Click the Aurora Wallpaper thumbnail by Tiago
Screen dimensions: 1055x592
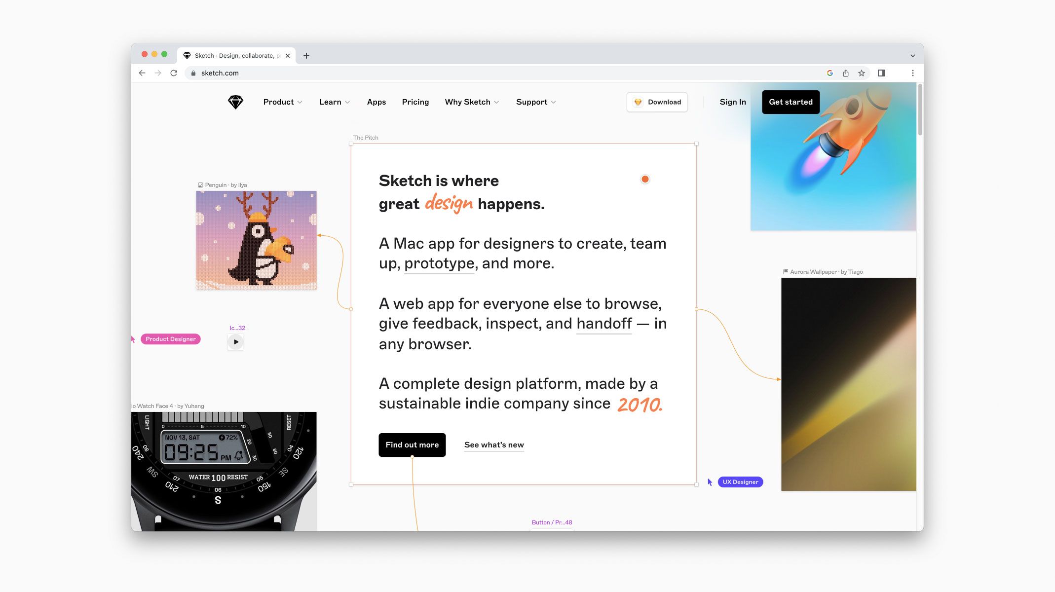[849, 384]
